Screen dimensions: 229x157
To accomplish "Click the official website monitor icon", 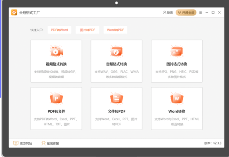I will 16,143.
